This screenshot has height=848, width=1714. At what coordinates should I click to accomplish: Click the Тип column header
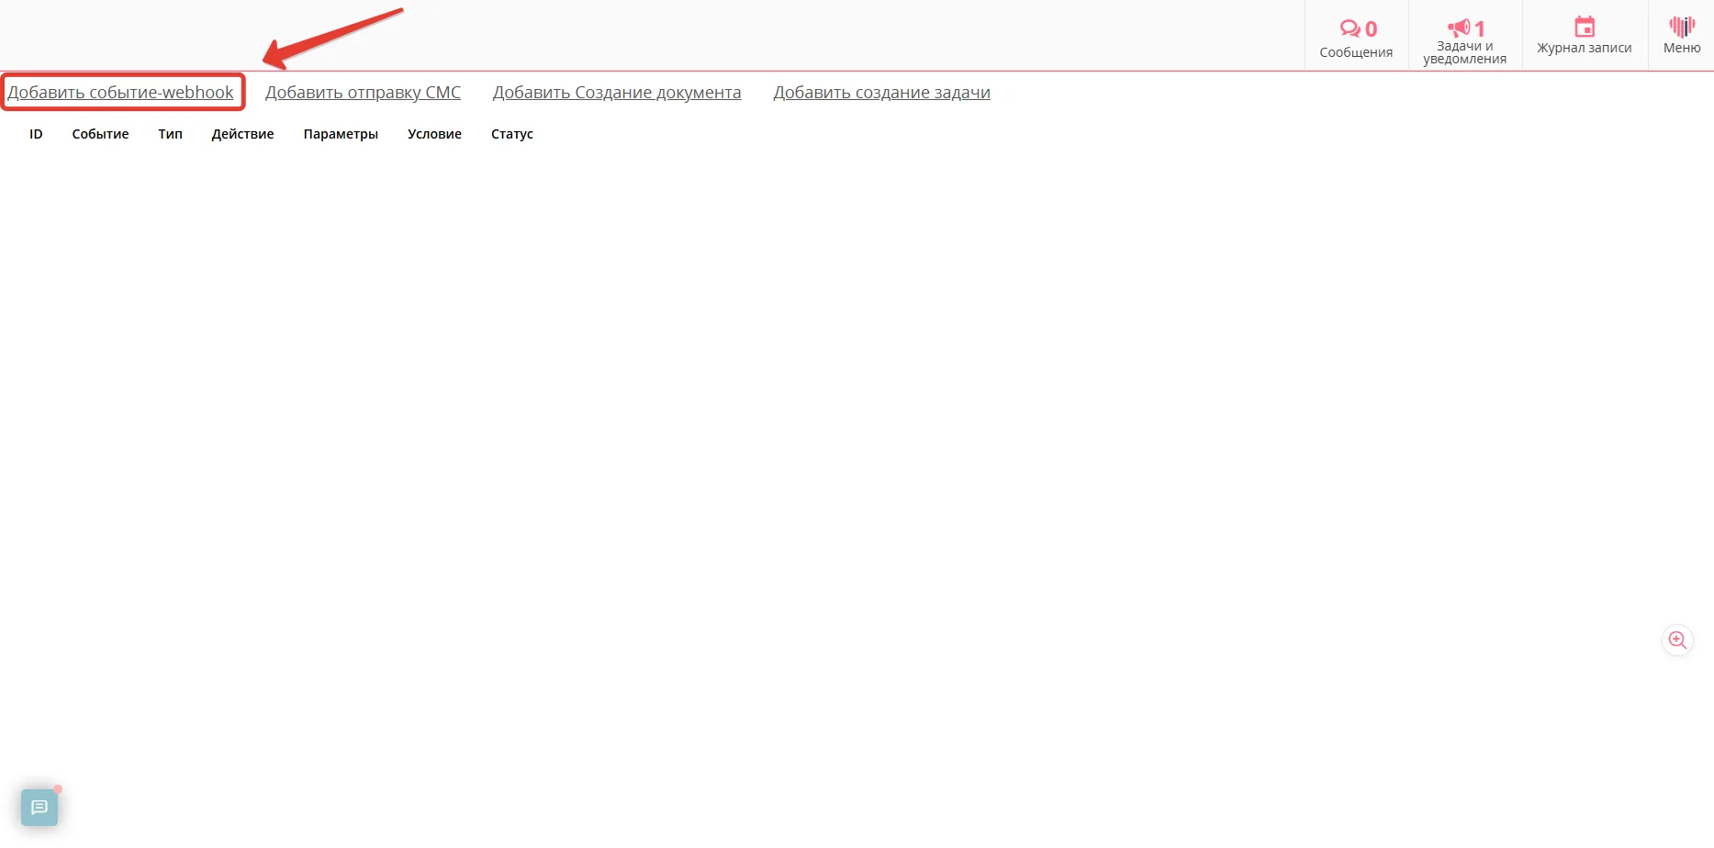170,134
